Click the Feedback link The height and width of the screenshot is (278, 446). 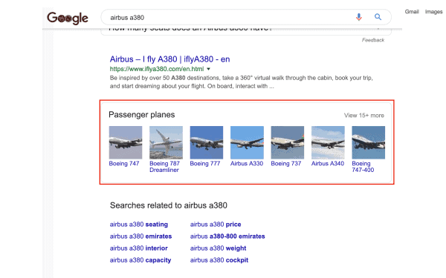click(373, 40)
